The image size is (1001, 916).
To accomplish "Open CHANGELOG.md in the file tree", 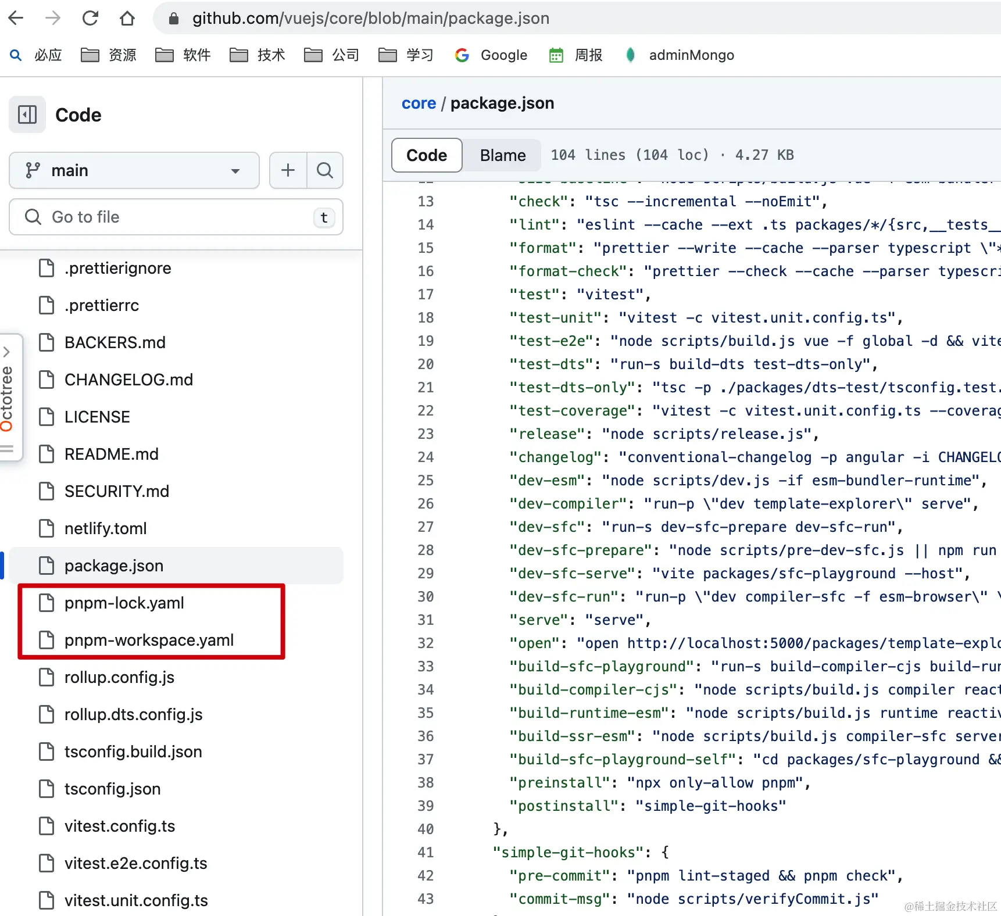I will [x=128, y=380].
